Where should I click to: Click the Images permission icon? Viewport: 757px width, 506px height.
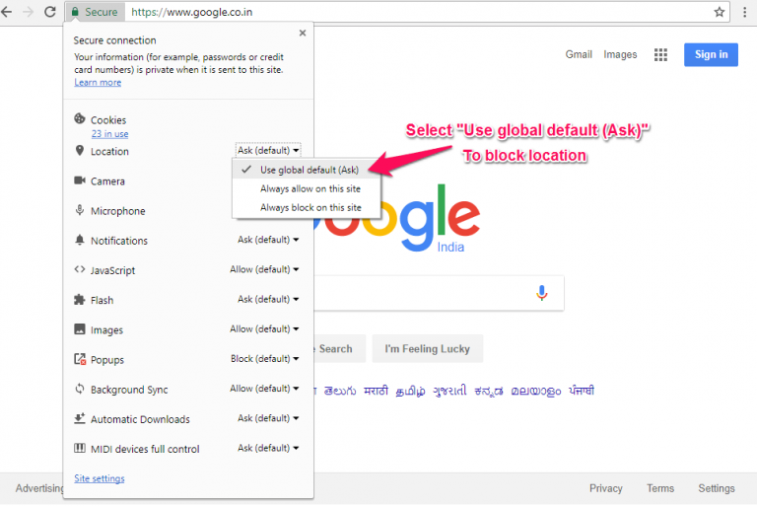coord(80,329)
